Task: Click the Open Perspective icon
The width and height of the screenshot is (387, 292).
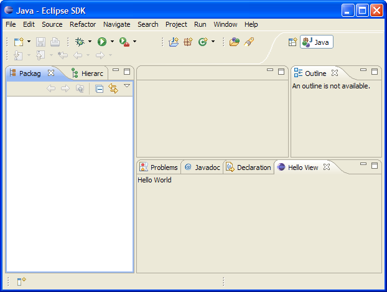Action: (292, 42)
